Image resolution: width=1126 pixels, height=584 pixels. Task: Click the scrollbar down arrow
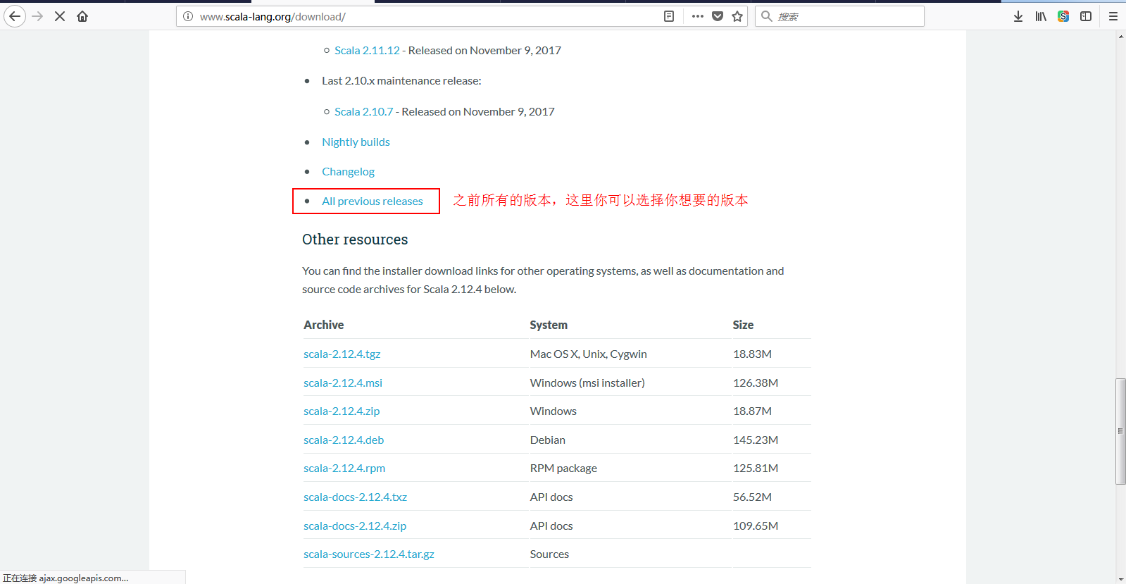1120,579
